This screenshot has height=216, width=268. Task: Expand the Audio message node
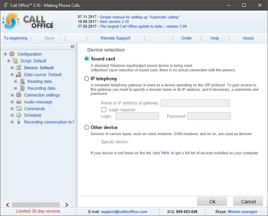tap(12, 102)
